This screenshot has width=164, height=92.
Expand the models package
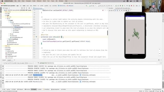click(12, 31)
